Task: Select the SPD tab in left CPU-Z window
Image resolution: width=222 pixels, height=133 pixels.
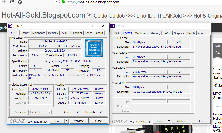Action: [x=65, y=33]
